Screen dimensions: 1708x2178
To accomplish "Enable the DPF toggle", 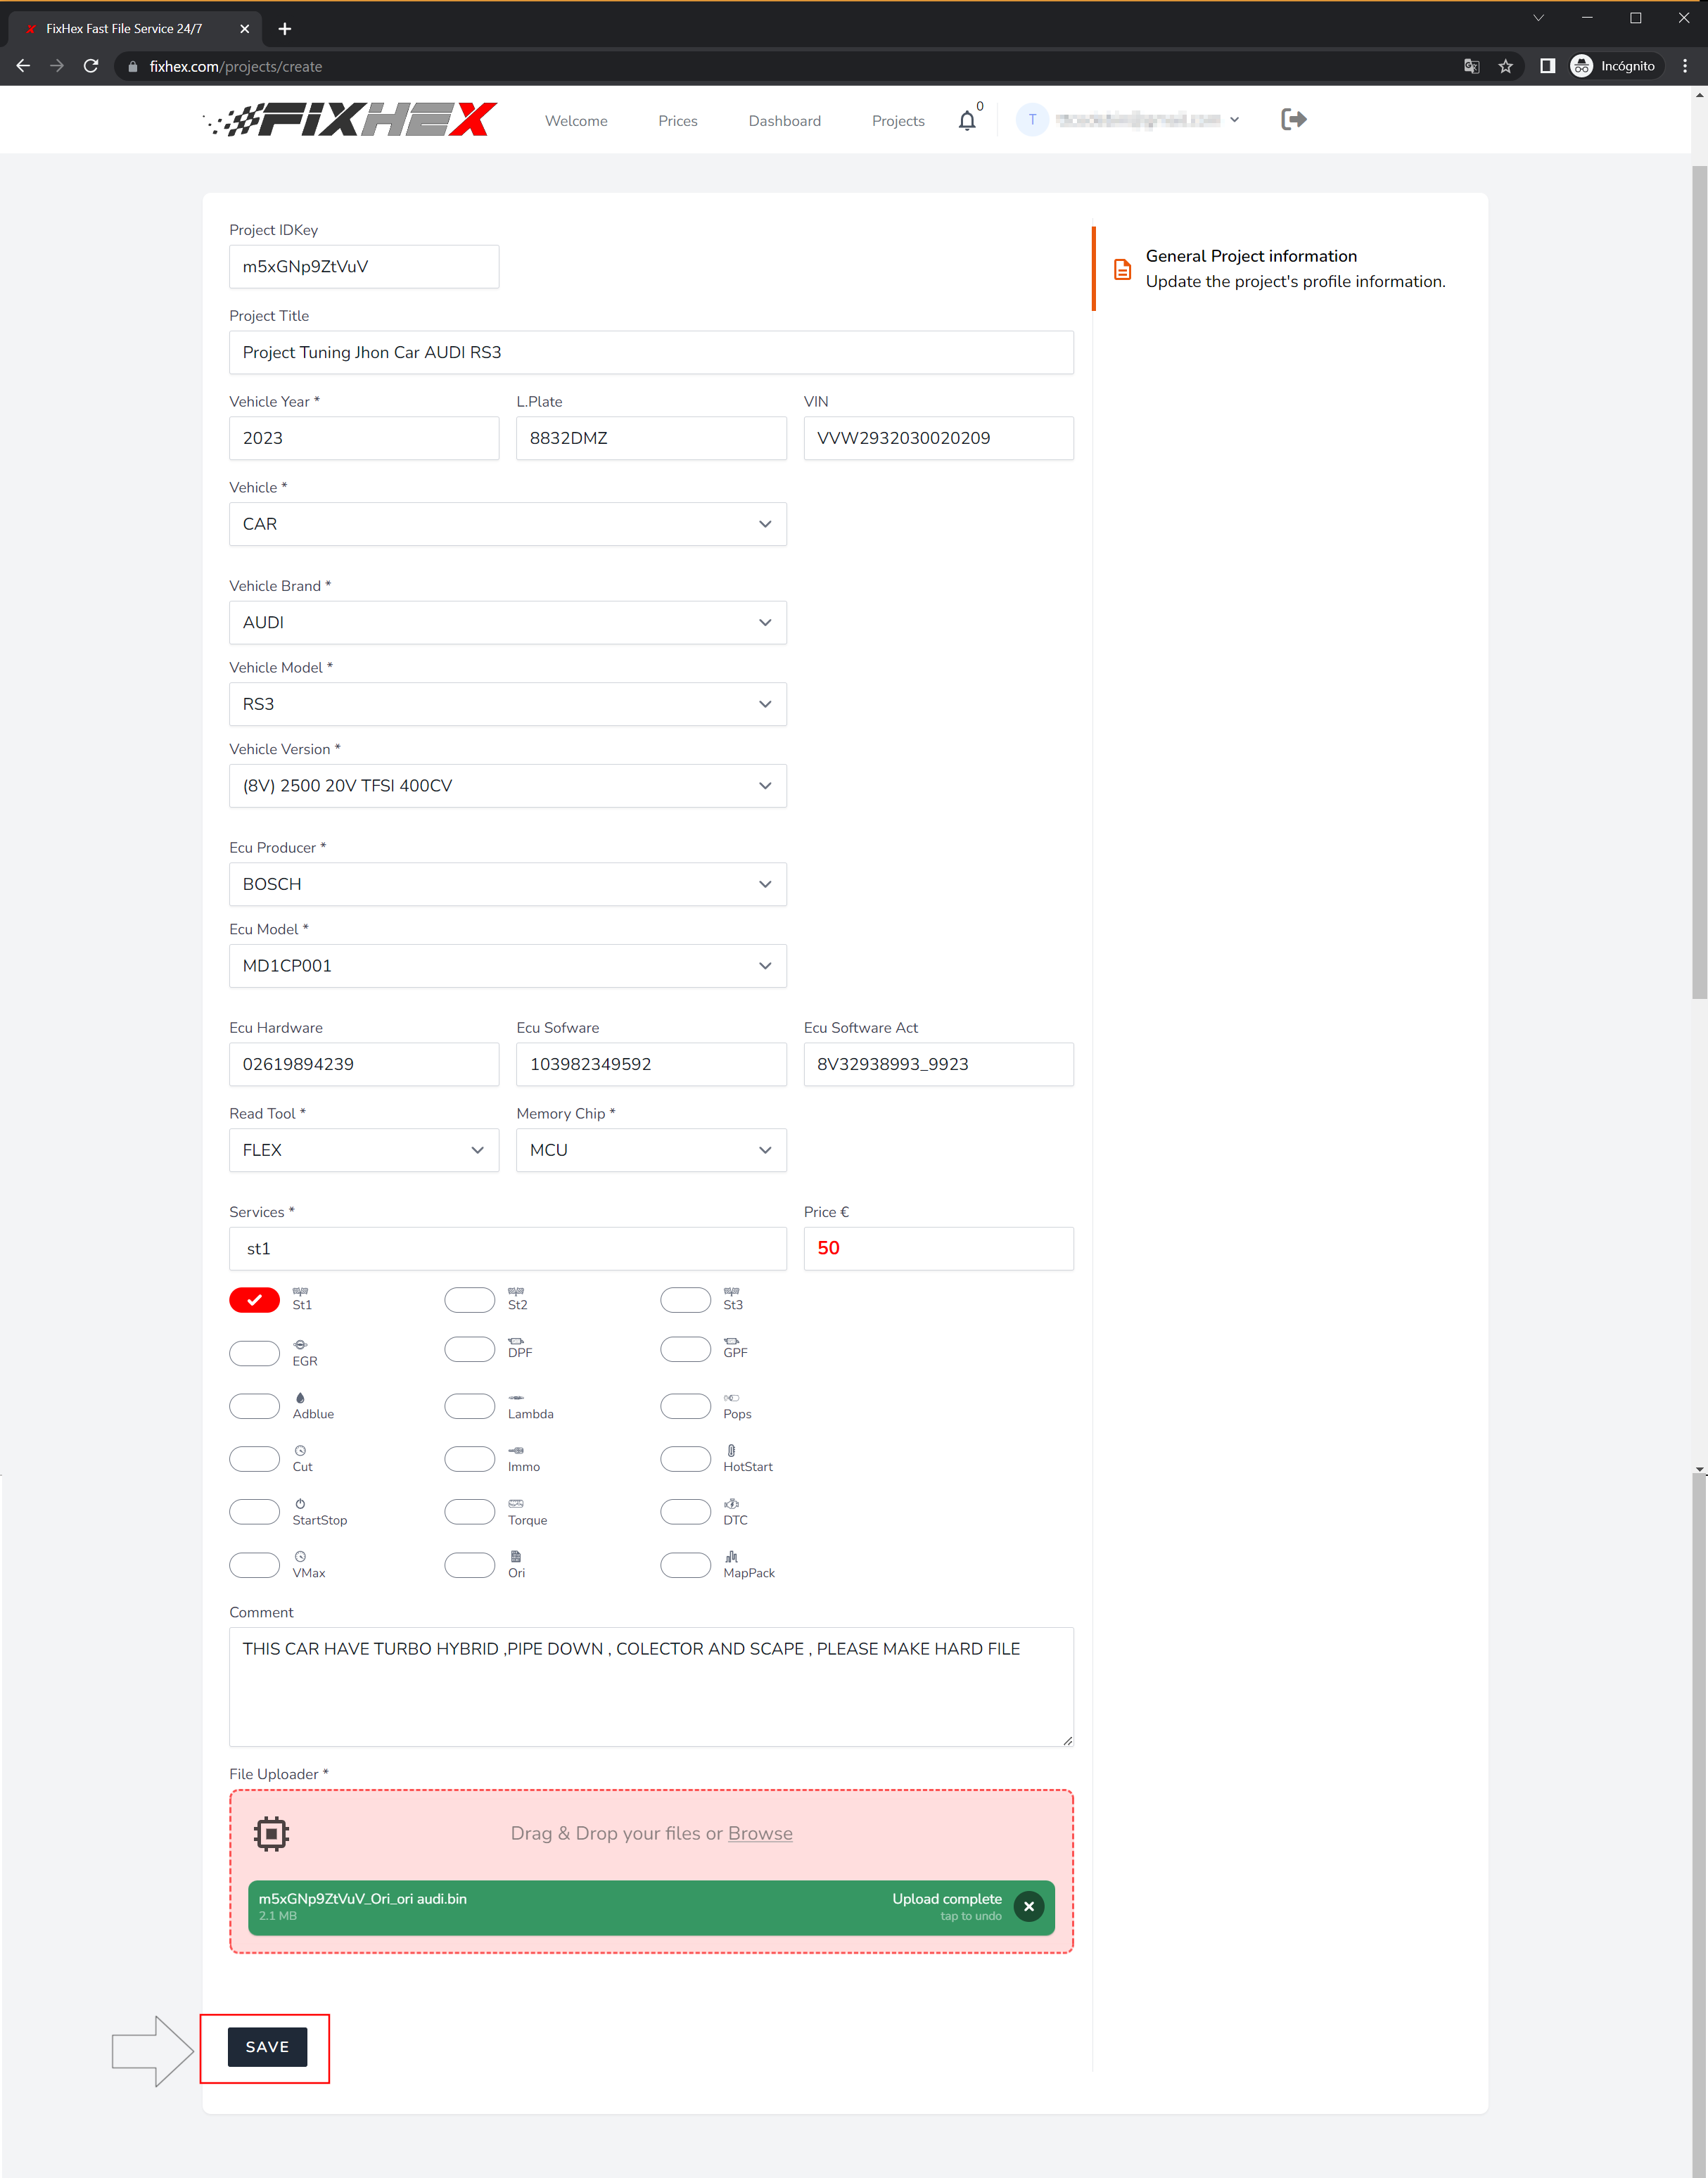I will click(469, 1349).
